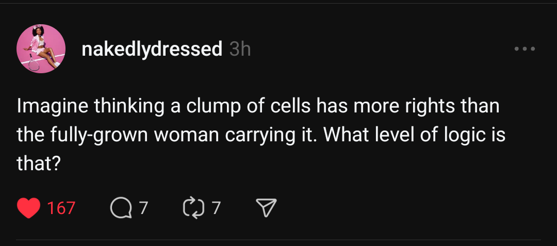Click the line starting "Imagine thinking a clump"
Screen dimensions: 557x246
coord(258,107)
